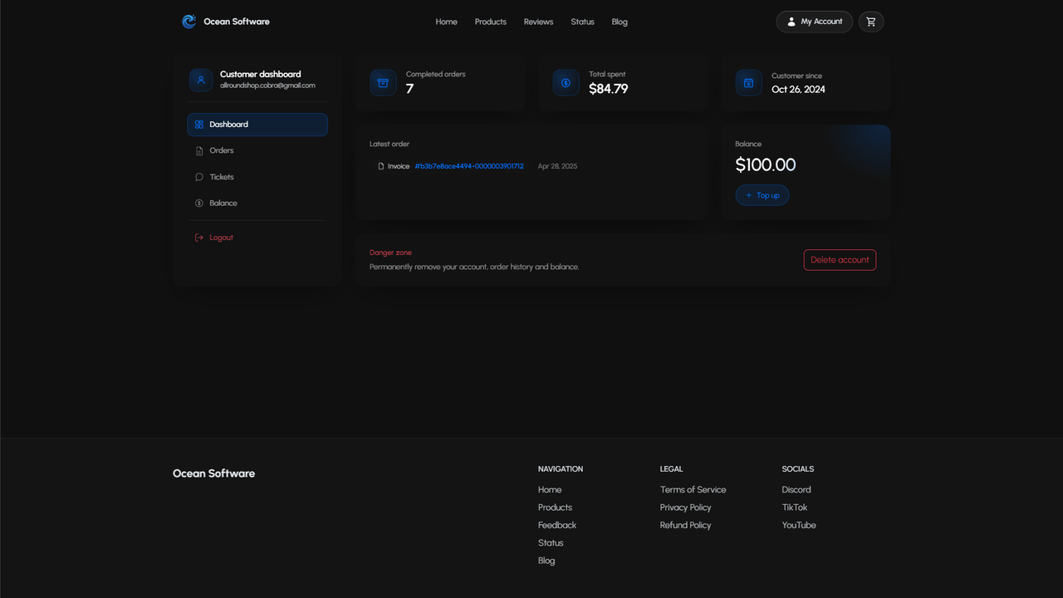The height and width of the screenshot is (598, 1063).
Task: Open the footer Products link
Action: point(555,507)
